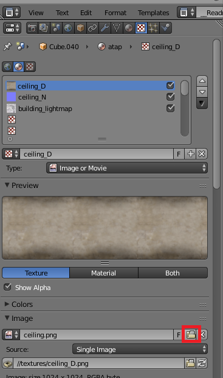Viewport: 223px width, 378px height.
Task: Open the Physics properties tab
Action: point(165,28)
